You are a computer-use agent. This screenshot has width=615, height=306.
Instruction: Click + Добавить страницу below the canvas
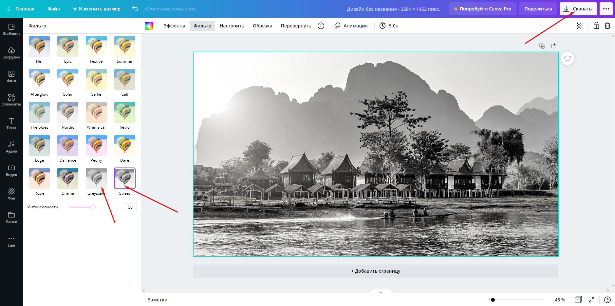[x=375, y=271]
